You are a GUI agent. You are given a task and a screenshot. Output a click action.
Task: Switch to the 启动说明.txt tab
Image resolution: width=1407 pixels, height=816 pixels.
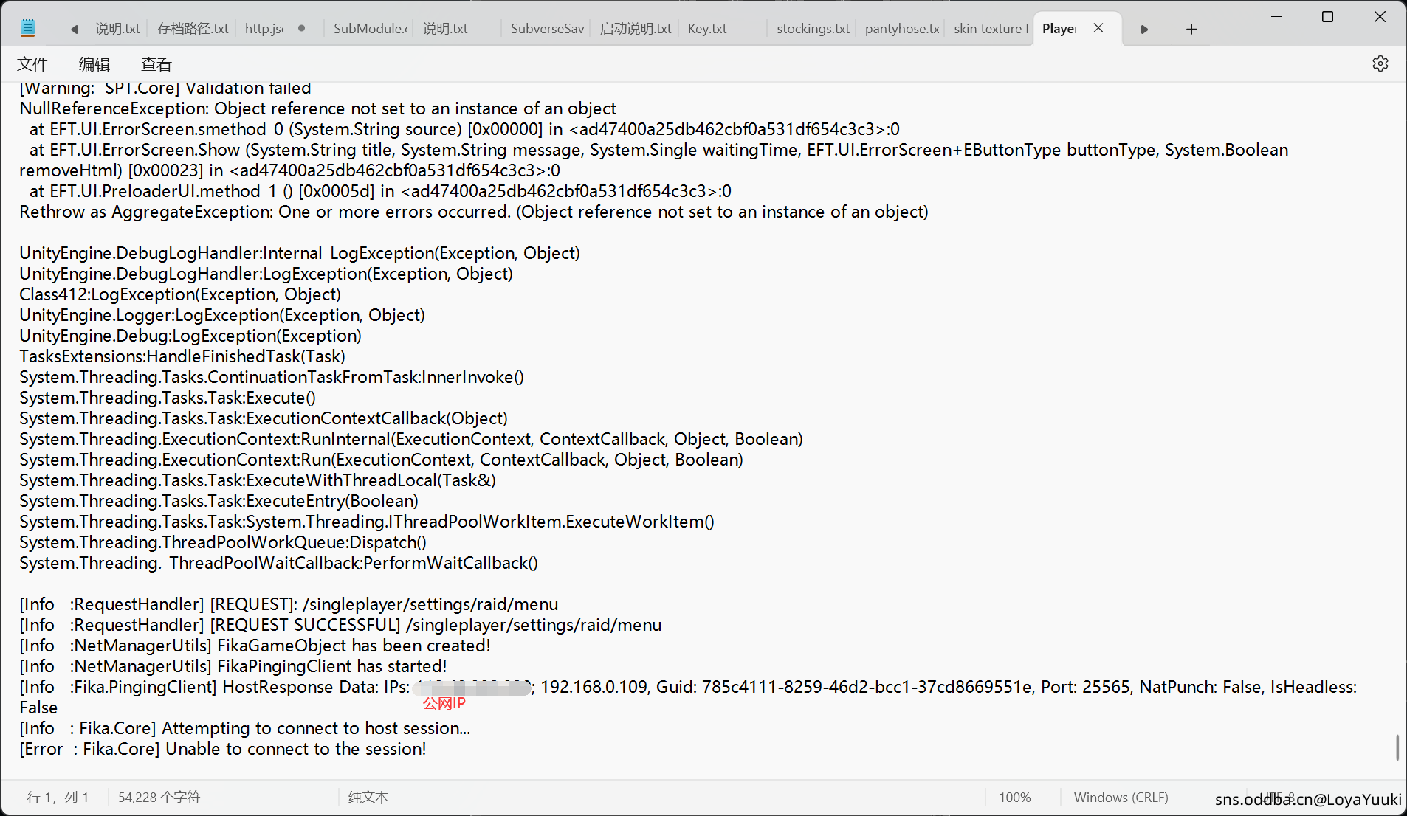click(635, 29)
